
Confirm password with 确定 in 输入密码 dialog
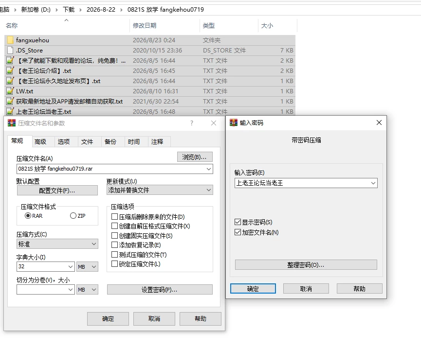pos(253,289)
